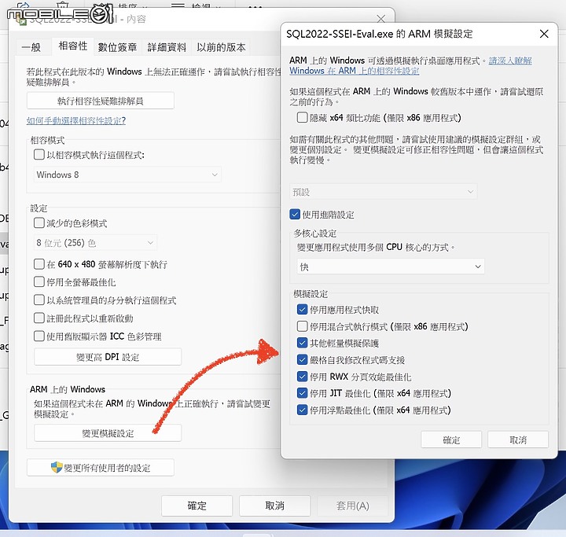Open the Windows 8 compatibility dropdown
Viewport: 566px width, 537px height.
(127, 175)
